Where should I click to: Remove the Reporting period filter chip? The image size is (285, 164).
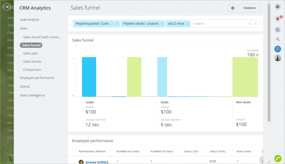click(117, 24)
